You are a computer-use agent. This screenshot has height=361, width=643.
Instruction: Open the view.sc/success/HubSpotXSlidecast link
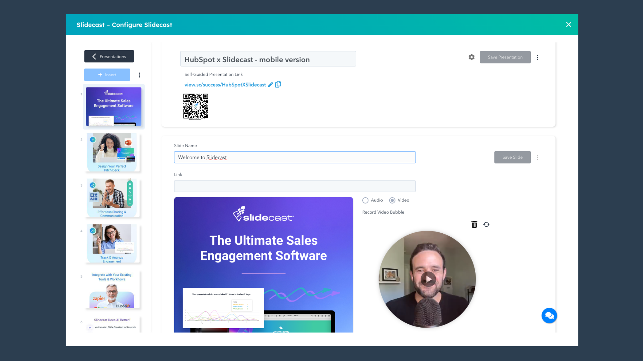pos(225,85)
